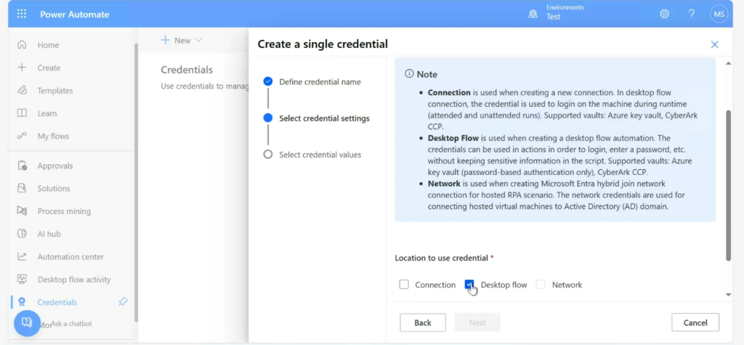Screen dimensions: 744x345
Task: Click the New button in toolbar
Action: tap(182, 41)
